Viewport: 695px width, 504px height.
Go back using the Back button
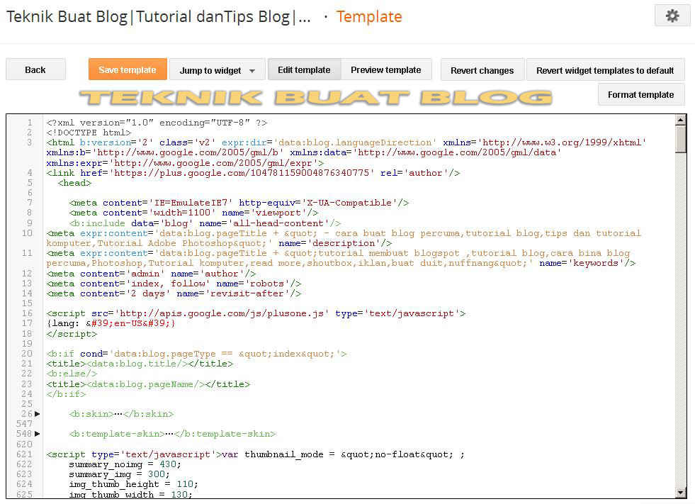pos(35,69)
